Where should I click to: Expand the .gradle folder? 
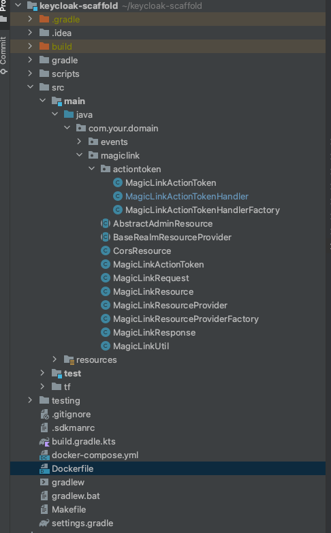coord(30,19)
